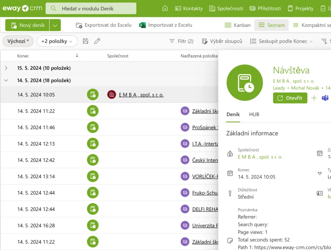The width and height of the screenshot is (331, 250).
Task: Click the journal icon in the 14. 5. 2024 12:13 row
Action: click(x=93, y=144)
